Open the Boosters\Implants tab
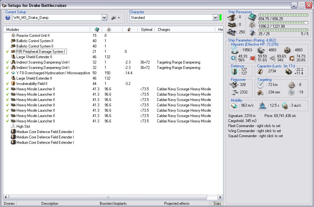This screenshot has height=207, width=314. pyautogui.click(x=113, y=204)
